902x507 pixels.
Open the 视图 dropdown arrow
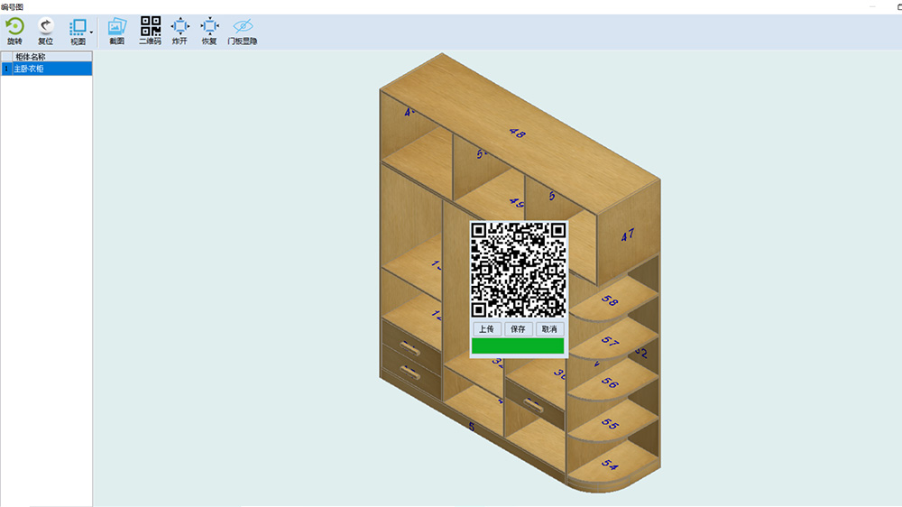point(91,32)
